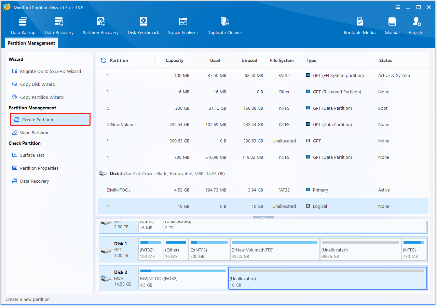This screenshot has width=437, height=306.
Task: Open the Manual
Action: pyautogui.click(x=392, y=26)
